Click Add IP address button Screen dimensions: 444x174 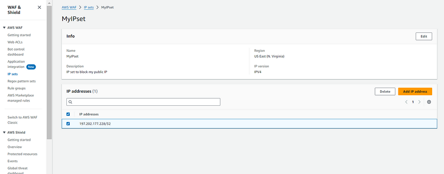[x=415, y=91]
